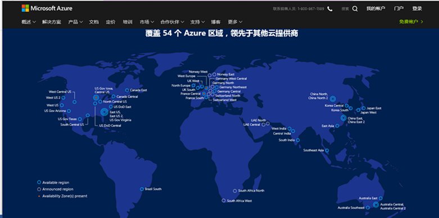The image size is (439, 218).
Task: Select the US Gov Texas region marker
Action: [80, 119]
